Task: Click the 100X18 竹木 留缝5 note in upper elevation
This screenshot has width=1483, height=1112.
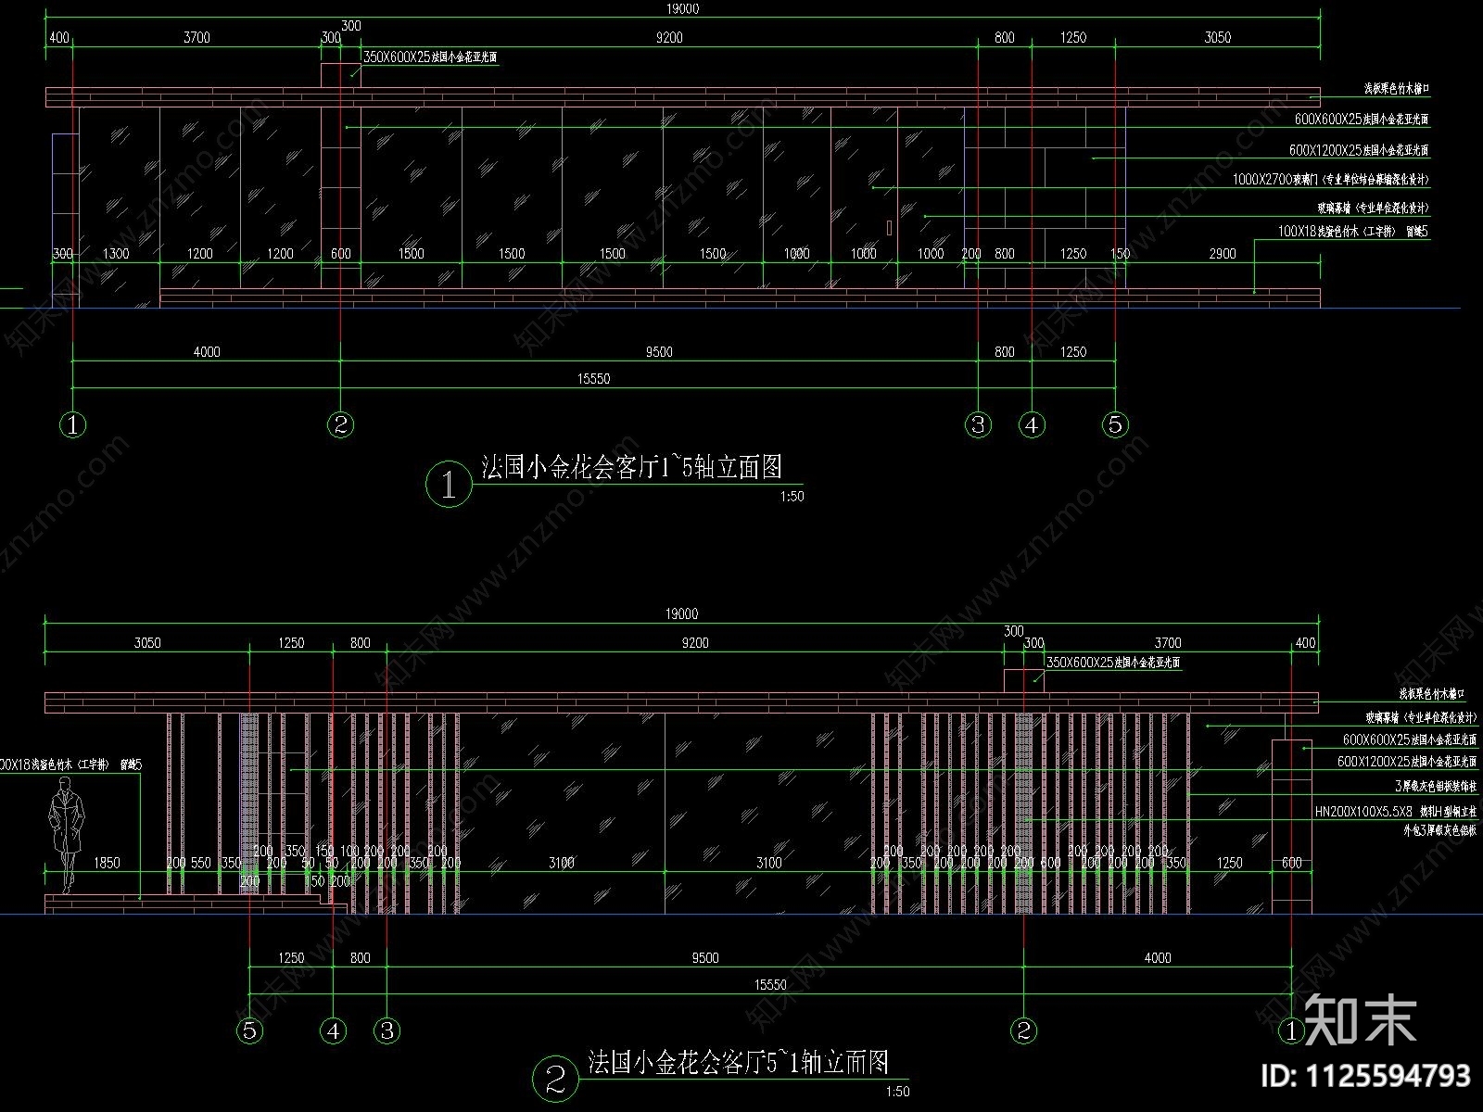Action: pyautogui.click(x=1353, y=233)
